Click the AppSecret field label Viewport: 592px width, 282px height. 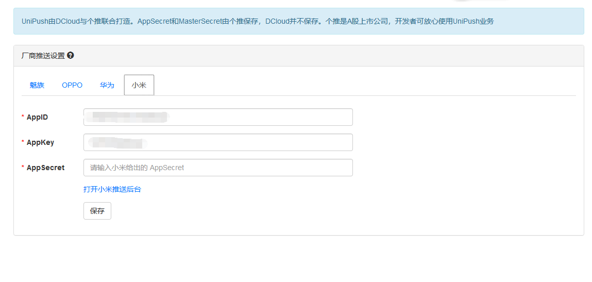pos(45,168)
